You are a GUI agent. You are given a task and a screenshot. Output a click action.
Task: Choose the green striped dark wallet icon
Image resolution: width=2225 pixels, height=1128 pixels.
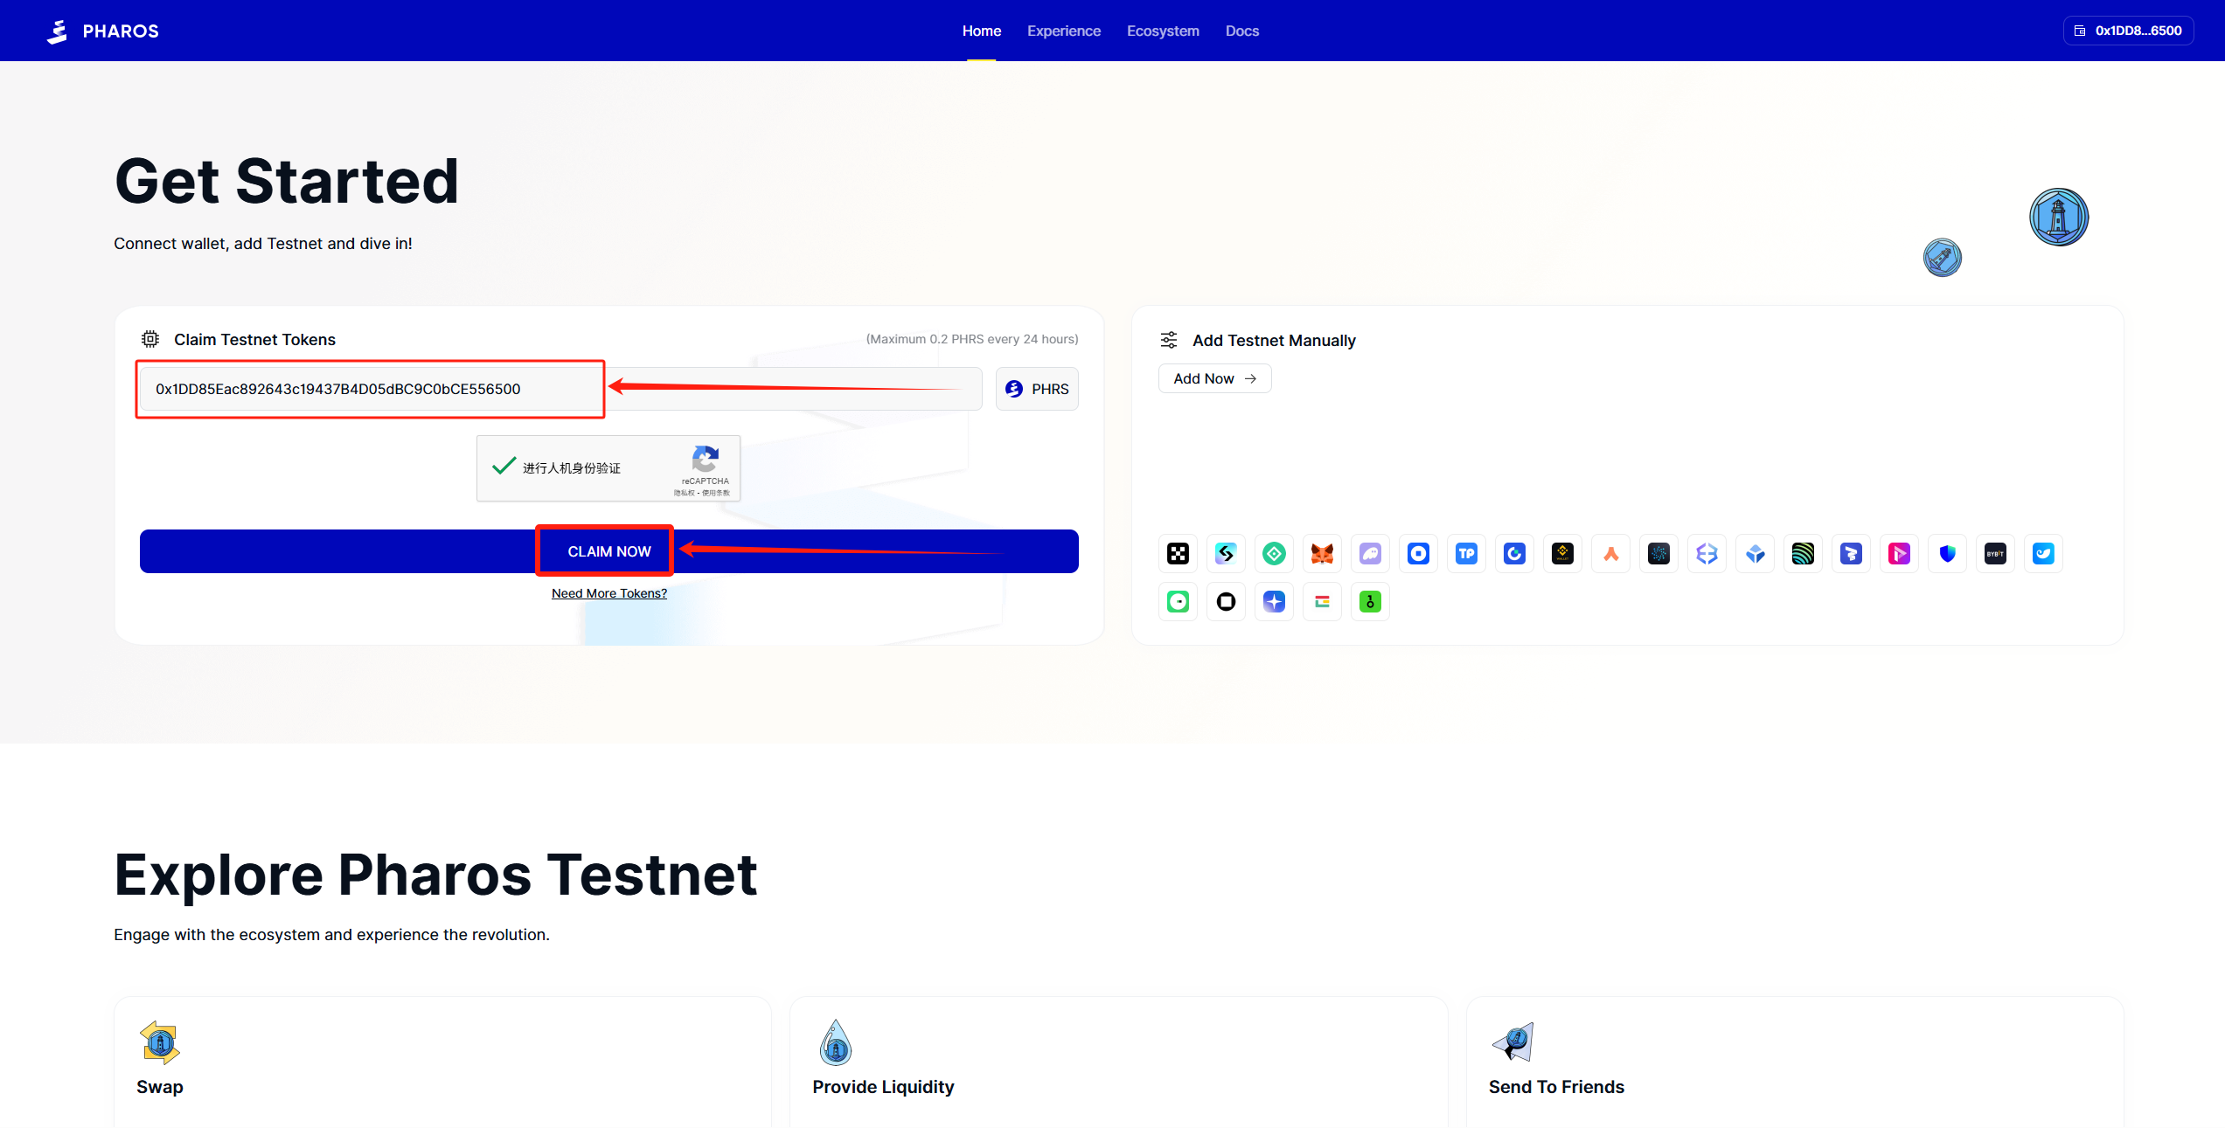1803,553
